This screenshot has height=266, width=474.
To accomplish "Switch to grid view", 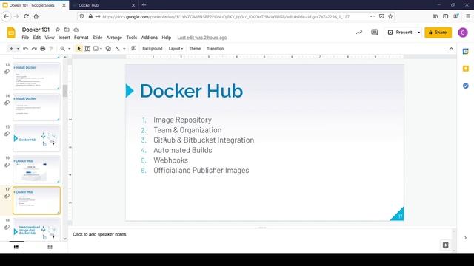I will (50, 247).
